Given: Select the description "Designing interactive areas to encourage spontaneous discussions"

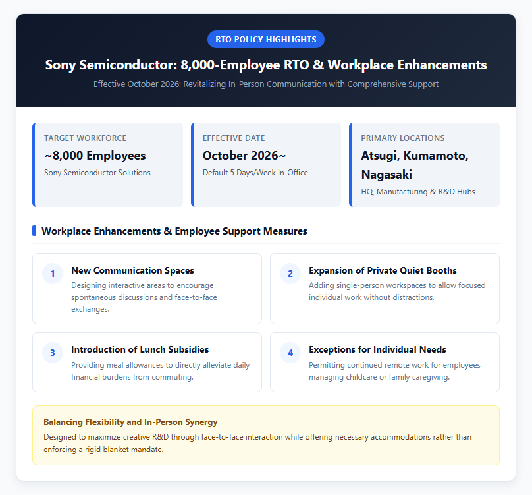Looking at the screenshot, I should tap(144, 297).
